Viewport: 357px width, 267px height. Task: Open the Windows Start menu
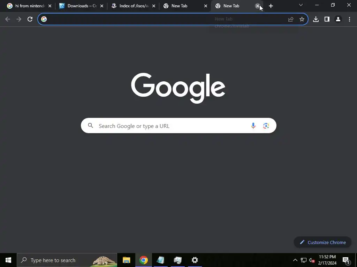(x=8, y=260)
